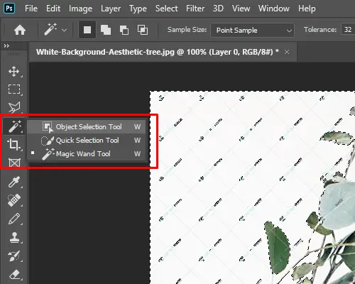Screen dimensions: 355x284
Task: Choose Quick Selection Tool from flyout
Action: [87, 140]
